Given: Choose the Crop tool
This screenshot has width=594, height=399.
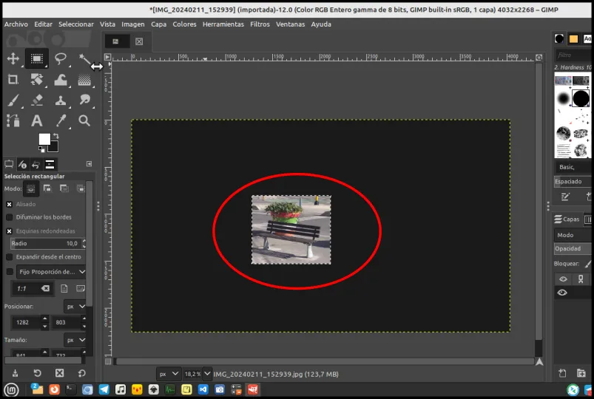Looking at the screenshot, I should coord(13,80).
